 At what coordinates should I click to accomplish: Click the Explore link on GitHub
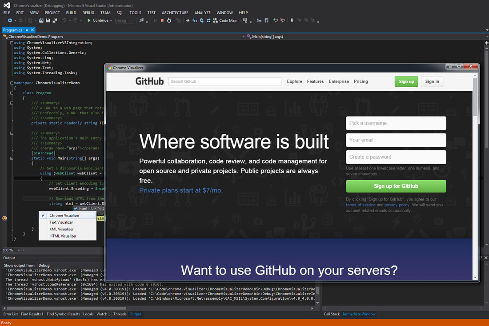click(x=294, y=81)
